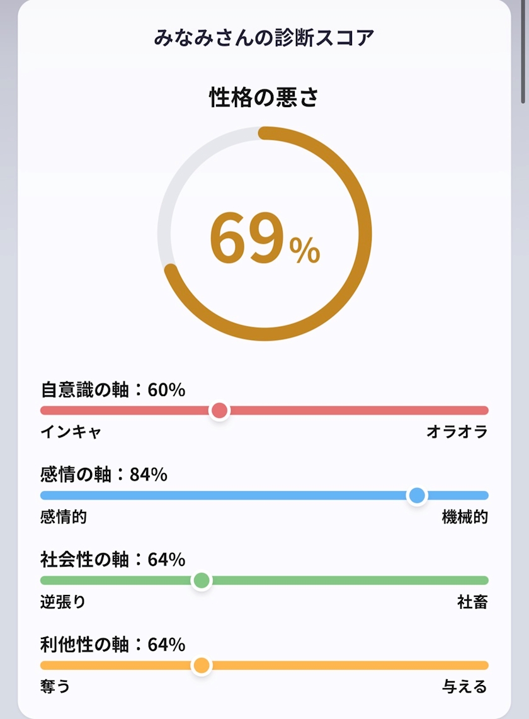529x719 pixels.
Task: Click the 自意識の軸：60% label
Action: [113, 390]
